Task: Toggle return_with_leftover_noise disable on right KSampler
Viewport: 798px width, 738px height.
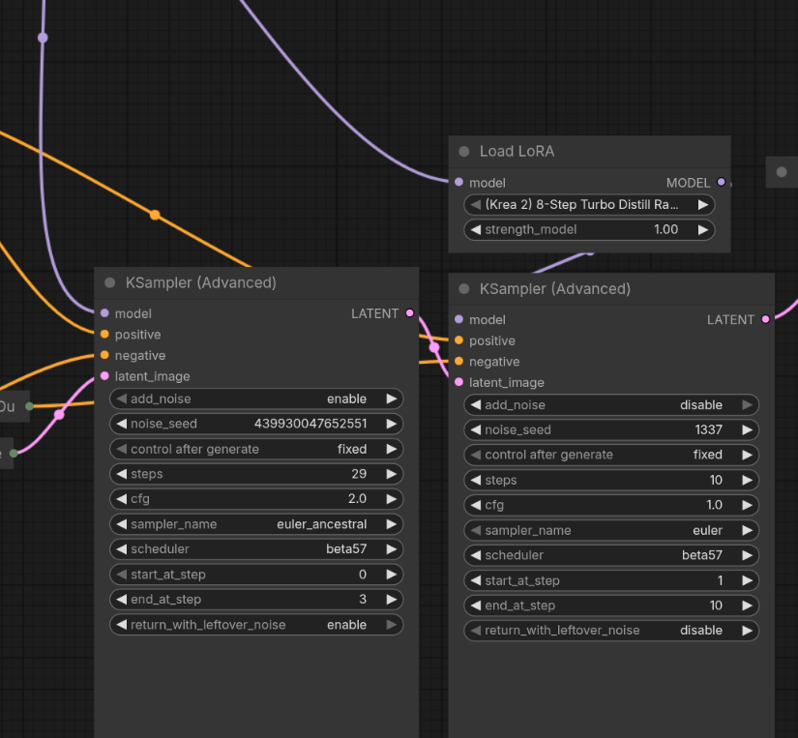Action: coord(611,630)
